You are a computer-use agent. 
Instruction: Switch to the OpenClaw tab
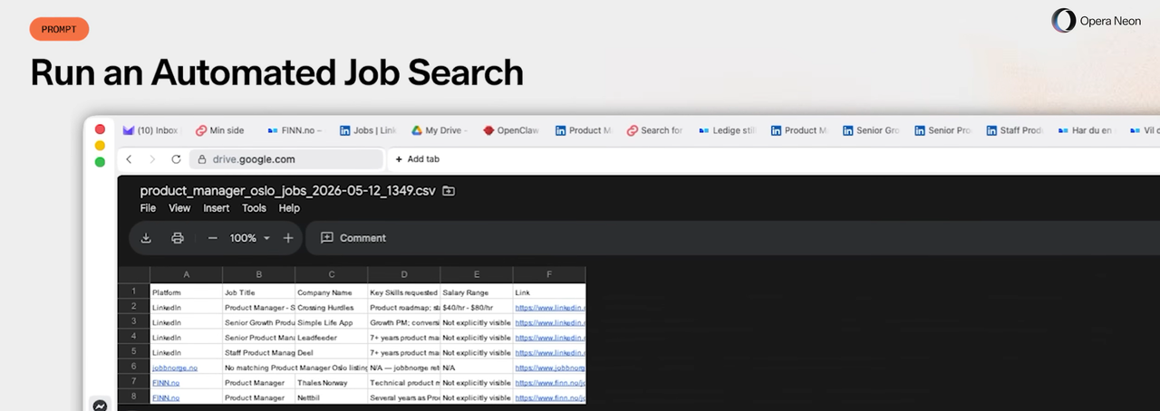(512, 130)
